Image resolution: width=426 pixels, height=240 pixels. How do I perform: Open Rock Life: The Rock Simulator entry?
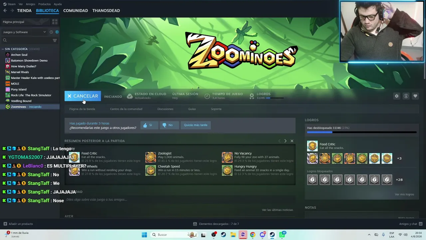[30, 95]
